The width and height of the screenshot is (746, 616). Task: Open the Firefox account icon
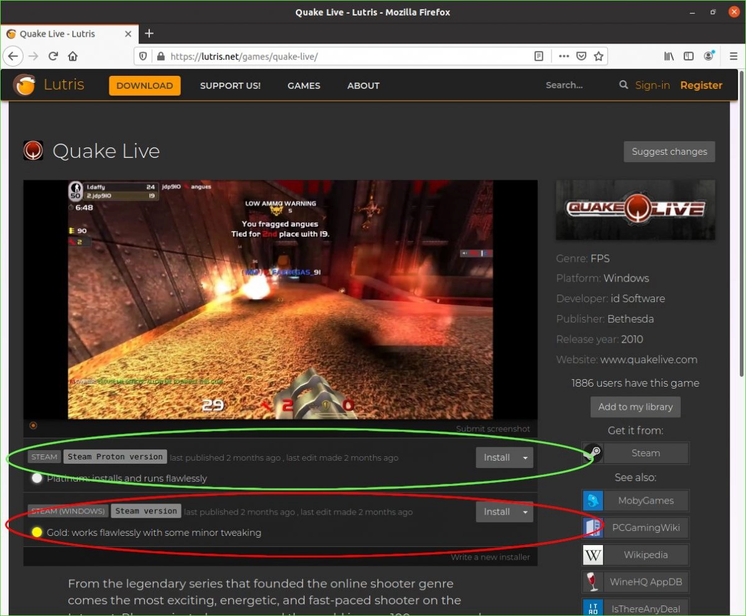(709, 56)
